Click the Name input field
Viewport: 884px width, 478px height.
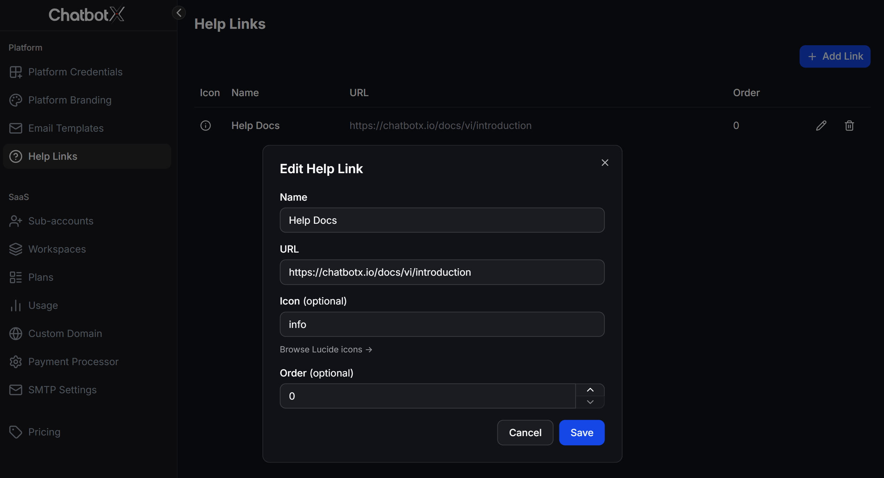point(442,220)
